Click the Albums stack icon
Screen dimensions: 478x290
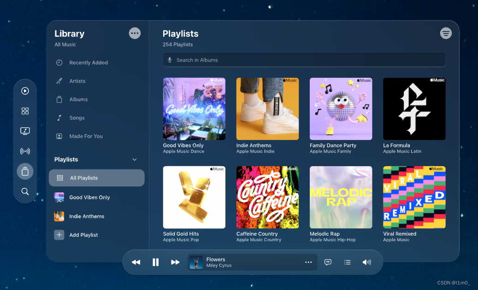[59, 99]
